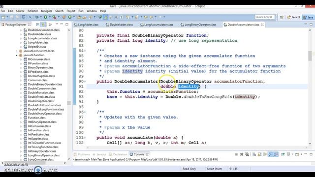Minimize the Package Explorer view

(x=62, y=24)
